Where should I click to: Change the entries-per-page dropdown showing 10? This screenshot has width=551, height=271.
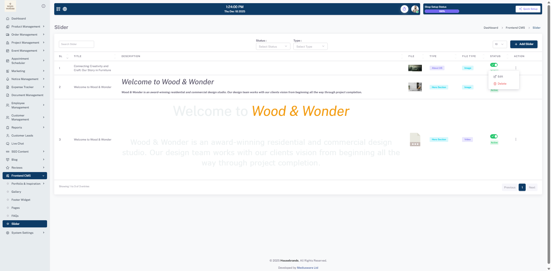coord(500,44)
